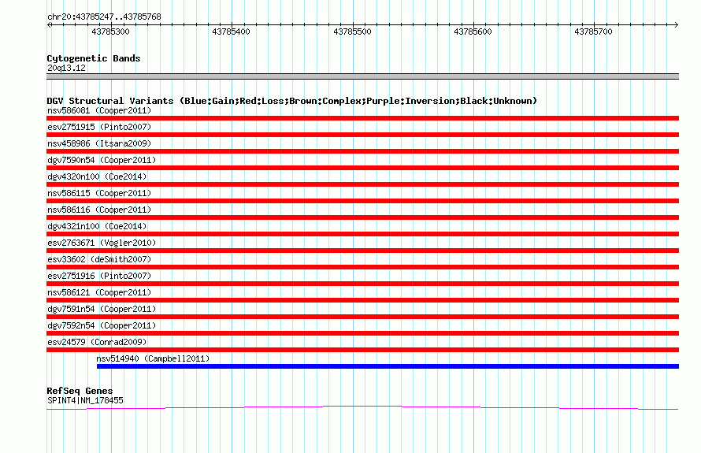Image resolution: width=701 pixels, height=453 pixels.
Task: Click the red bar under esv2763671
Action: pyautogui.click(x=362, y=251)
